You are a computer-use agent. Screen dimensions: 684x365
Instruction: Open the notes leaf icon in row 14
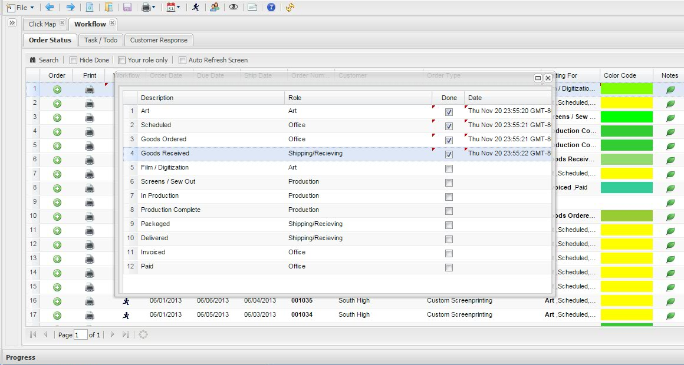pyautogui.click(x=670, y=273)
